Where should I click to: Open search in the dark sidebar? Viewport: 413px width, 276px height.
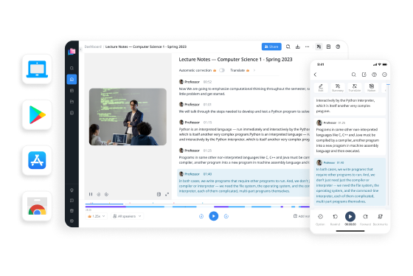(72, 69)
